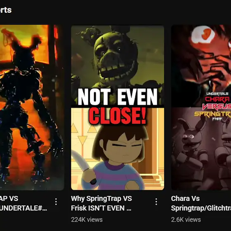Play the Chara Versus Springtrap short thumbnail
Viewport: 231px width, 231px height.
(201, 108)
